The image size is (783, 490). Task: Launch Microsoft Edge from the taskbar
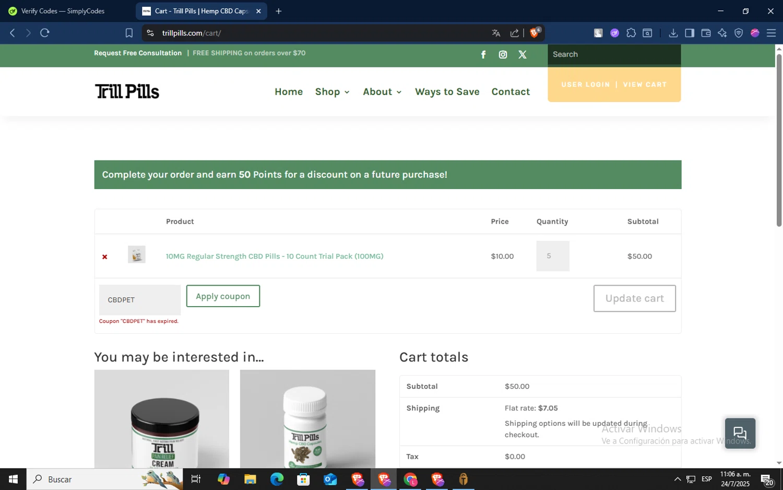tap(277, 479)
